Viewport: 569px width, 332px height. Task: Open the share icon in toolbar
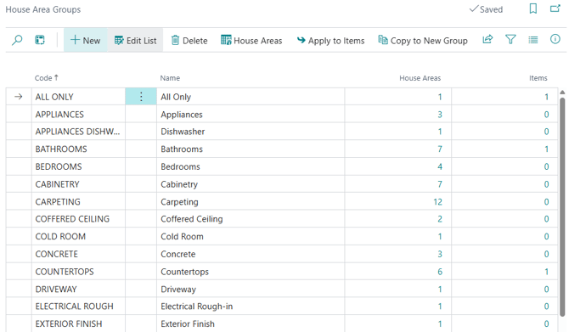pos(487,39)
